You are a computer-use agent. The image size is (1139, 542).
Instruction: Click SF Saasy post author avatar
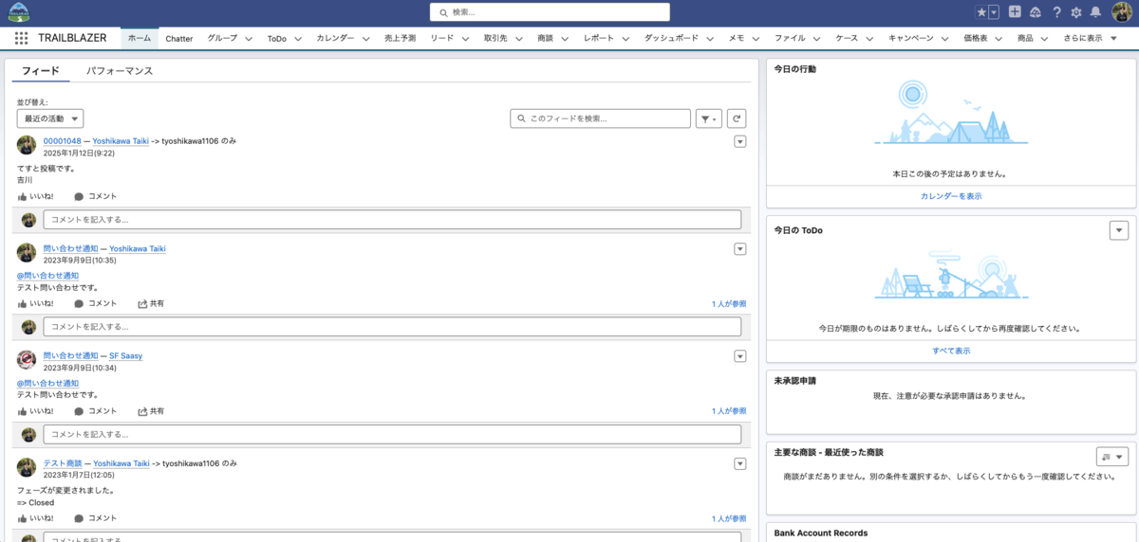[27, 360]
